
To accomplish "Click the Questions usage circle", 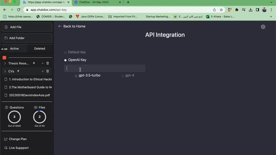I will point(14,117).
